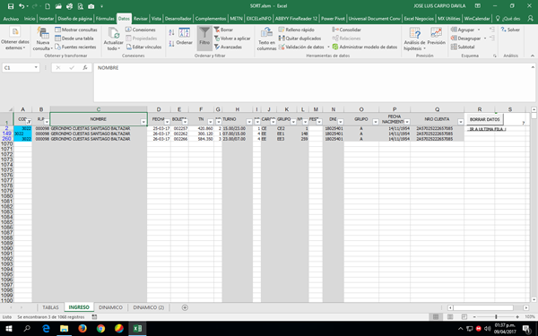Click Desde una tabla
This screenshot has width=538, height=336.
point(74,39)
